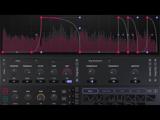Click the whole note icon
This screenshot has width=160, height=120.
pyautogui.click(x=70, y=90)
